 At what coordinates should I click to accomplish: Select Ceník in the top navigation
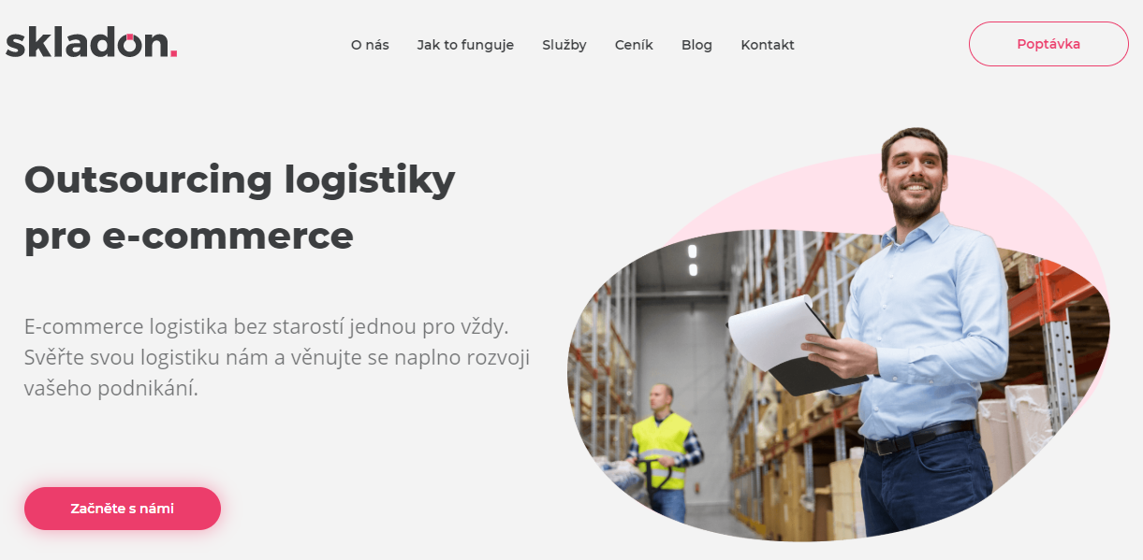(634, 45)
